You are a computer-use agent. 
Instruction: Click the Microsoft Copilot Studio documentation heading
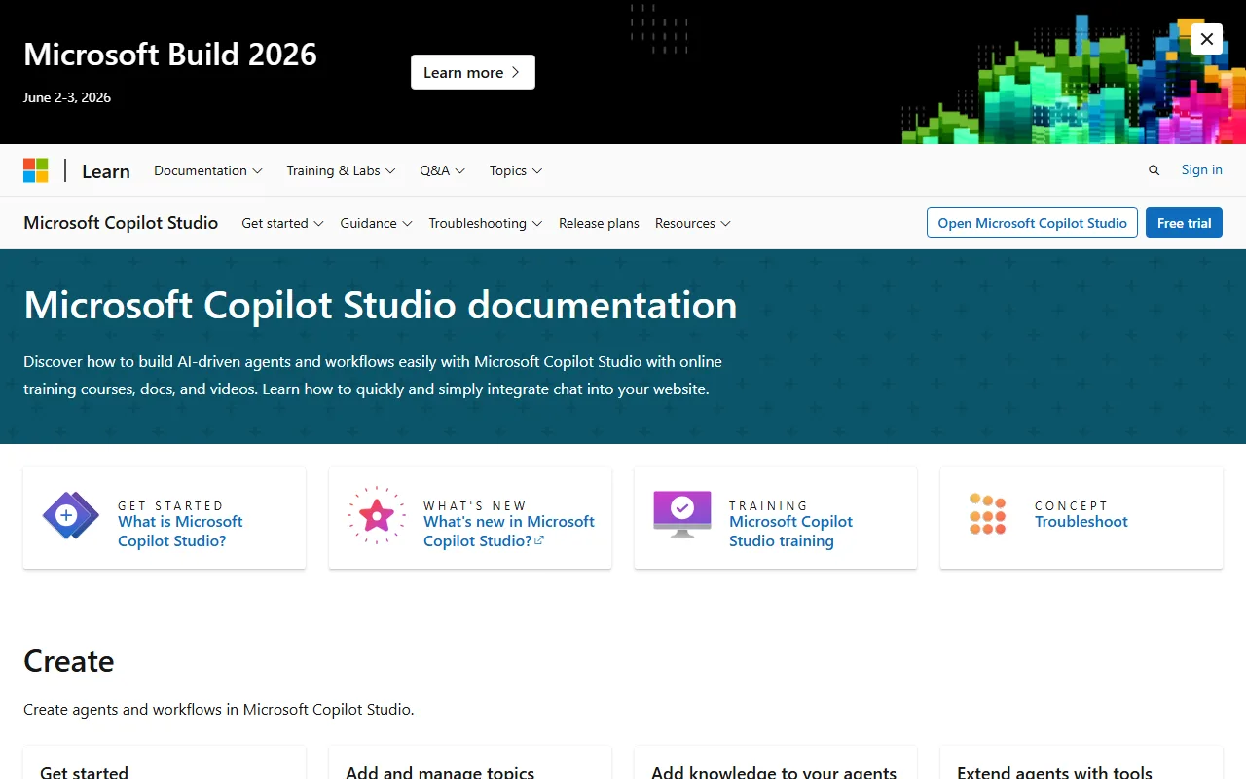(381, 305)
